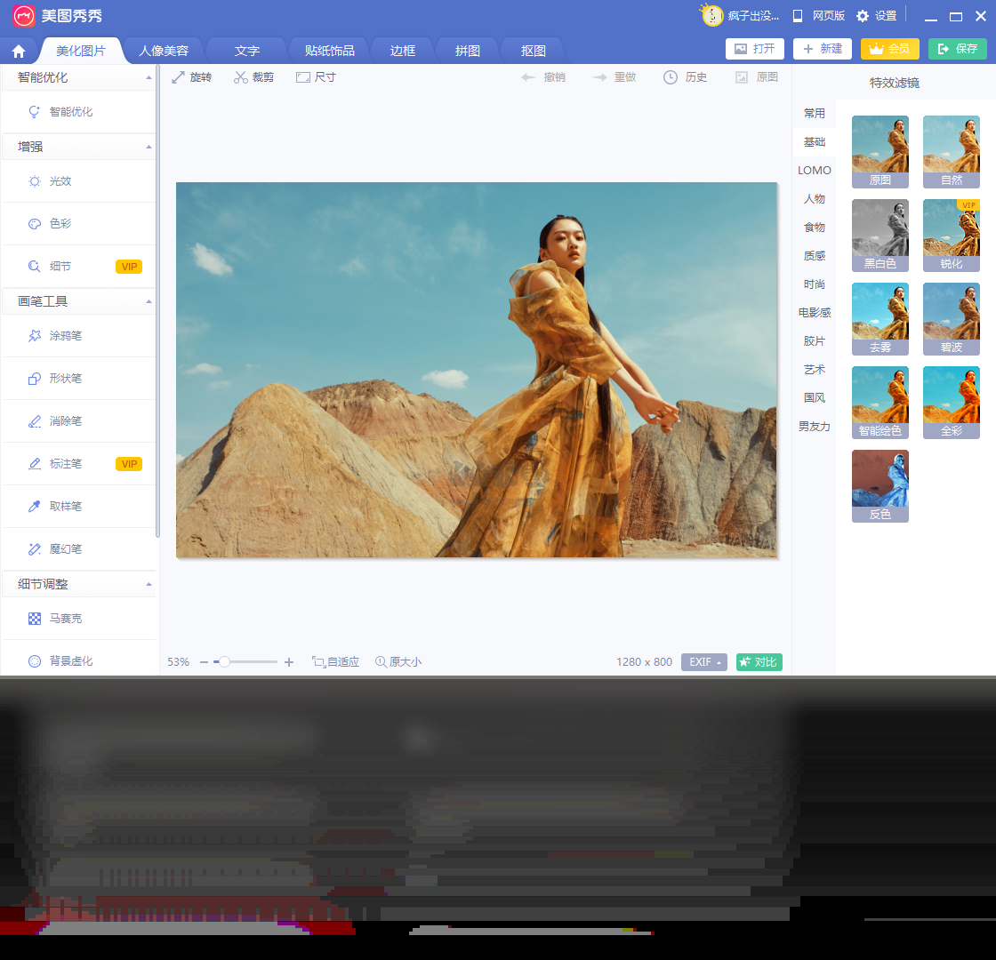This screenshot has height=960, width=996.
Task: Adjust the zoom level slider
Action: coord(225,661)
